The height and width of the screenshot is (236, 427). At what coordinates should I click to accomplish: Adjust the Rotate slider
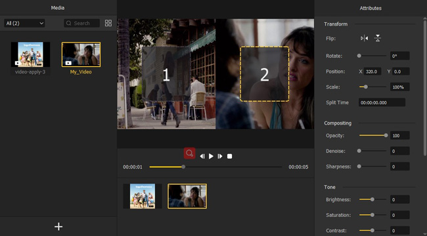pyautogui.click(x=372, y=56)
